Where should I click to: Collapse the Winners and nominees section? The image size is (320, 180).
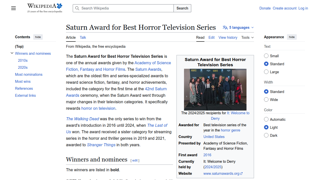click(12, 53)
